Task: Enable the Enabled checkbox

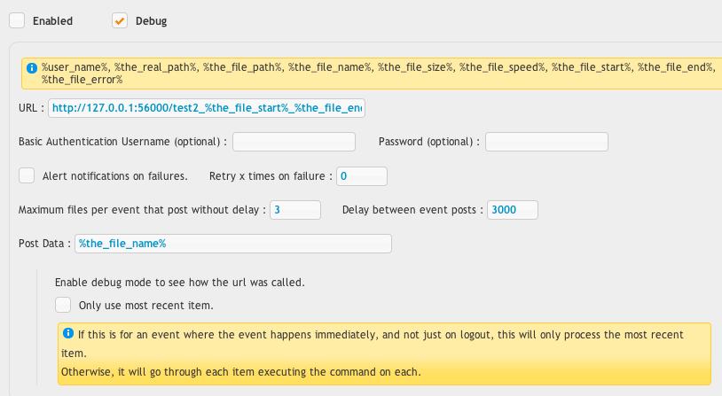Action: (17, 20)
